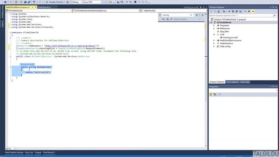Select Solution 'KTLHelloWorld' root node
Viewport: 279px width, 157px height.
pos(230,19)
